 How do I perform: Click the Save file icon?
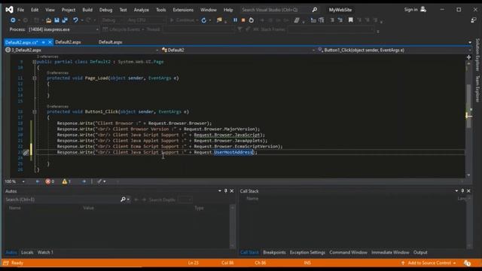point(57,20)
